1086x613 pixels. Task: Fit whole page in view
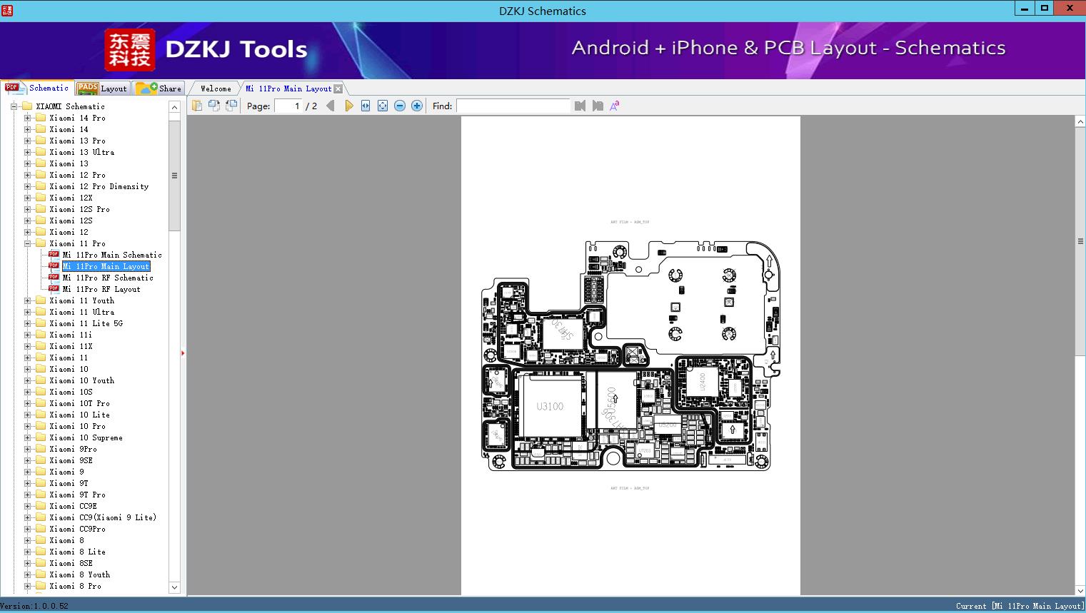[x=383, y=106]
